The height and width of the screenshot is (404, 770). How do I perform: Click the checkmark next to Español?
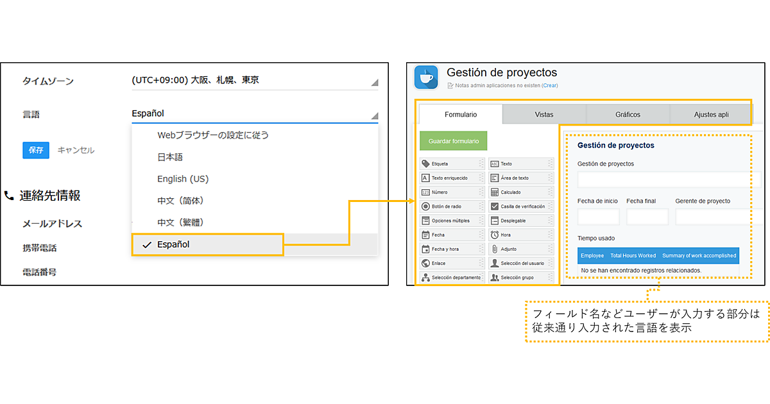click(148, 244)
